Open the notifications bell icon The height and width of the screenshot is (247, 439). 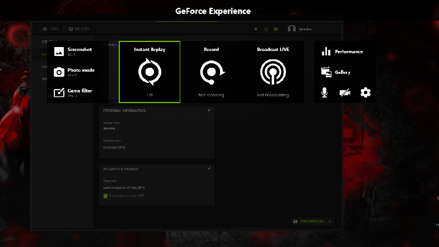point(255,29)
